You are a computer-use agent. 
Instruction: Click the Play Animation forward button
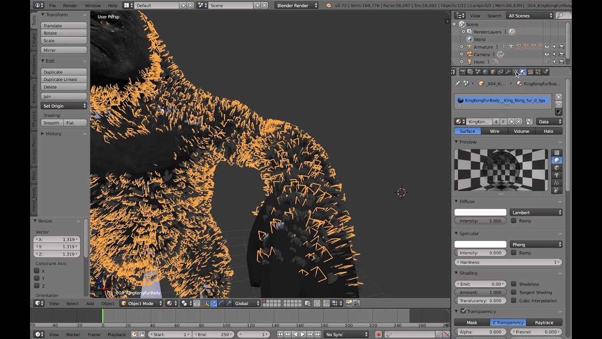(302, 334)
